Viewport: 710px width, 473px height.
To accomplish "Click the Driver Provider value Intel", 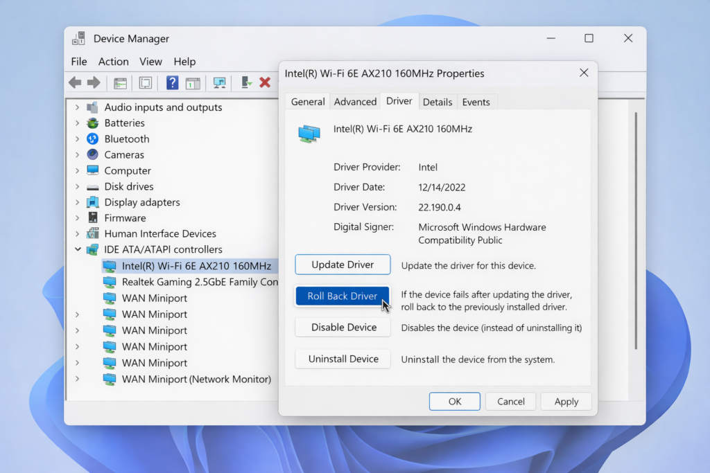I will coord(427,168).
